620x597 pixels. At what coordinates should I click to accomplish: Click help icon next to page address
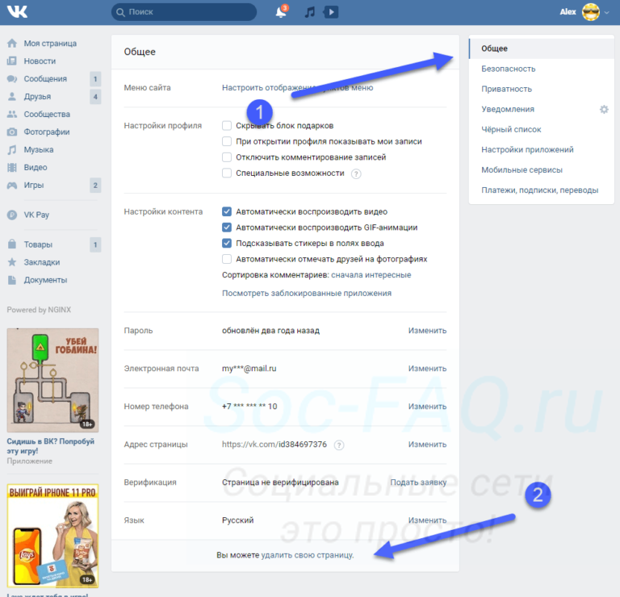(x=339, y=445)
